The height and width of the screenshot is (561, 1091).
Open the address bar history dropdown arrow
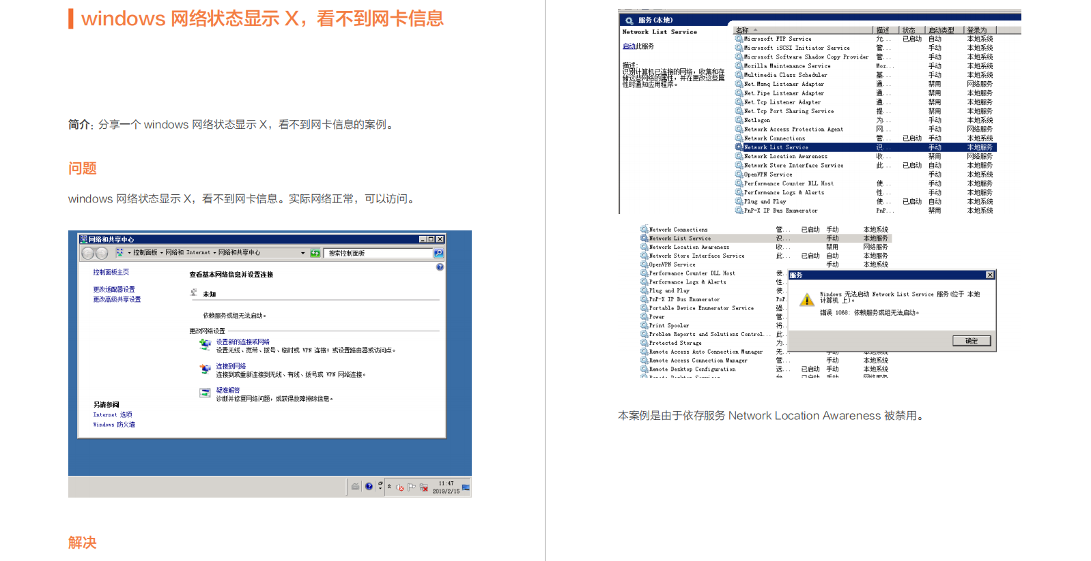tap(303, 253)
